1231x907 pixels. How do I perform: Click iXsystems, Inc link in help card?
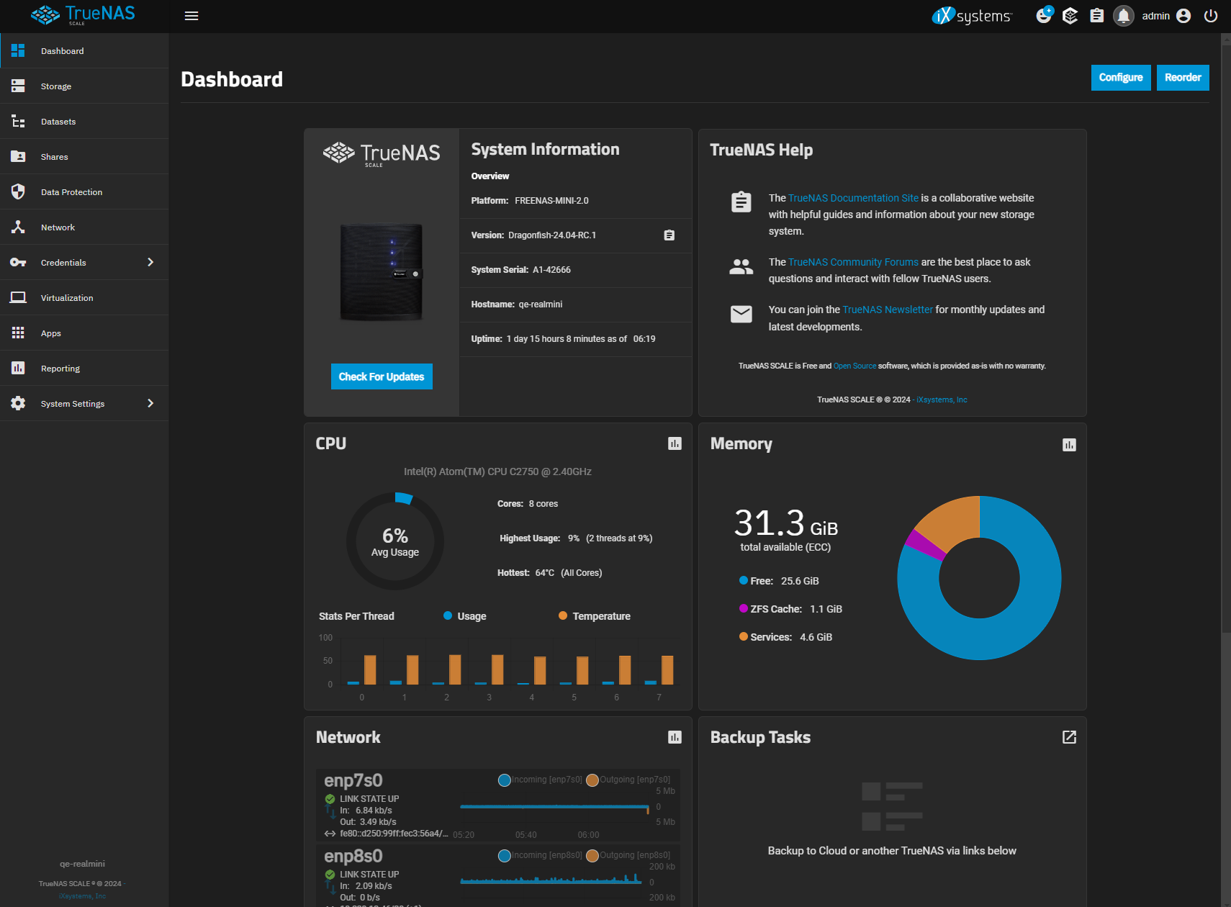pos(942,400)
